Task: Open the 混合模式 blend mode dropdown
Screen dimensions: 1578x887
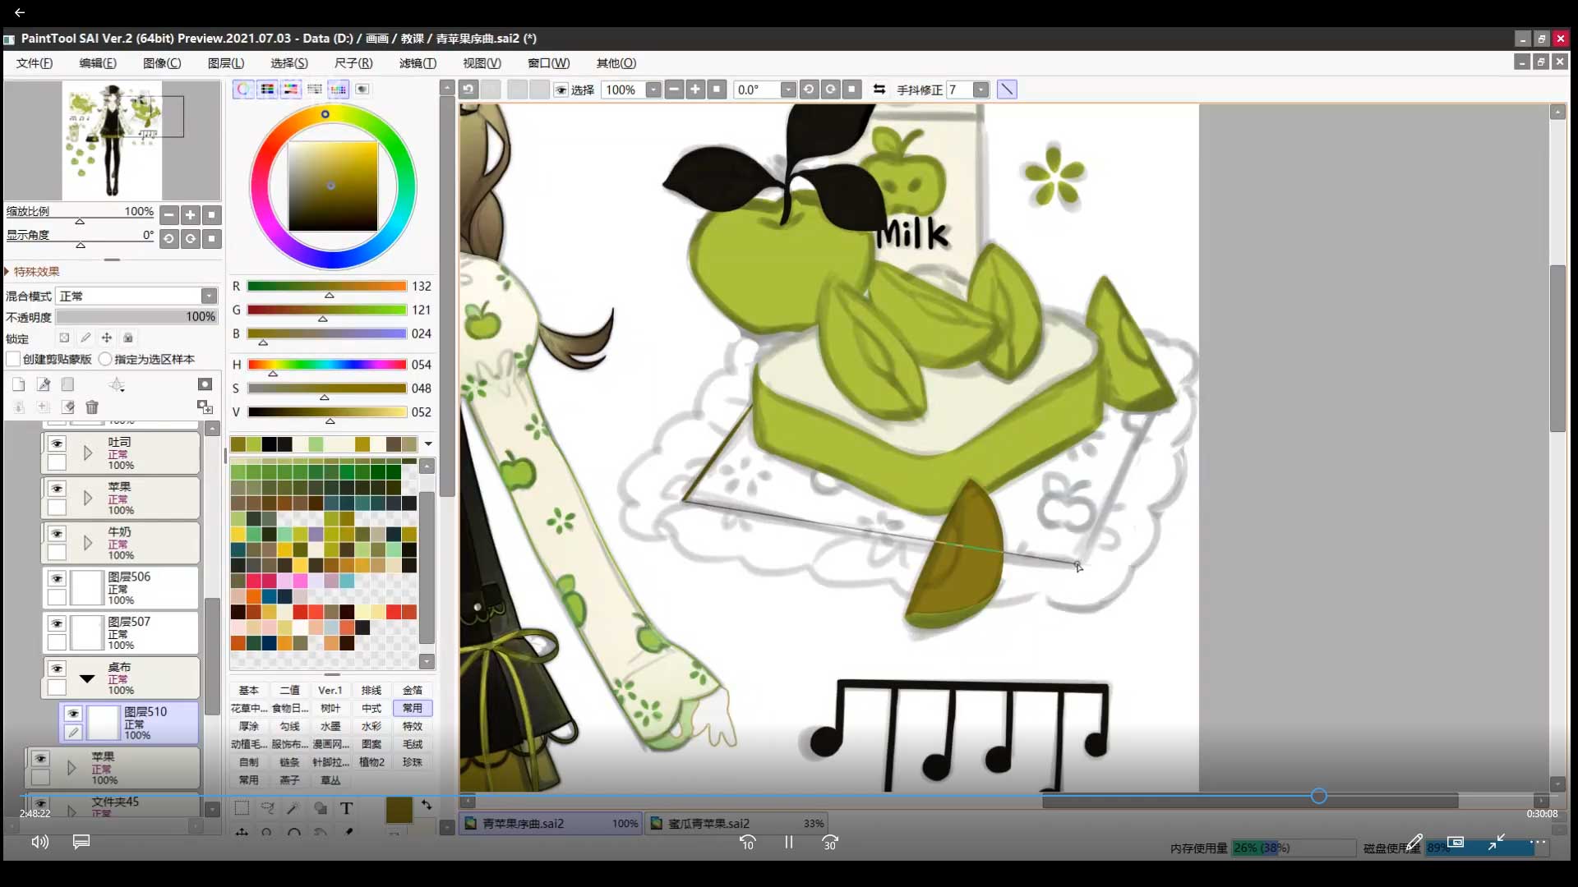Action: [x=209, y=296]
